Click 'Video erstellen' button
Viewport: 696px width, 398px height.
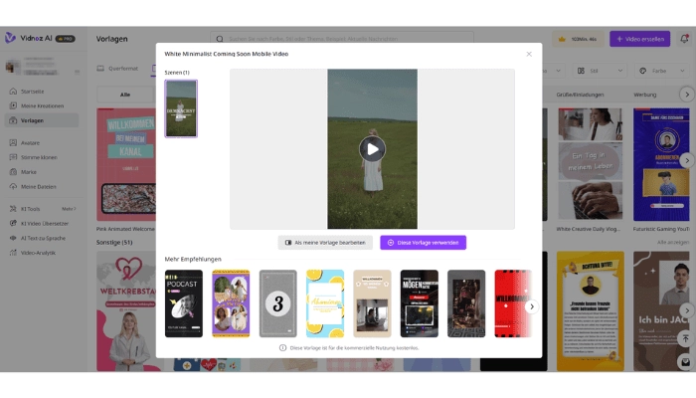coord(639,39)
